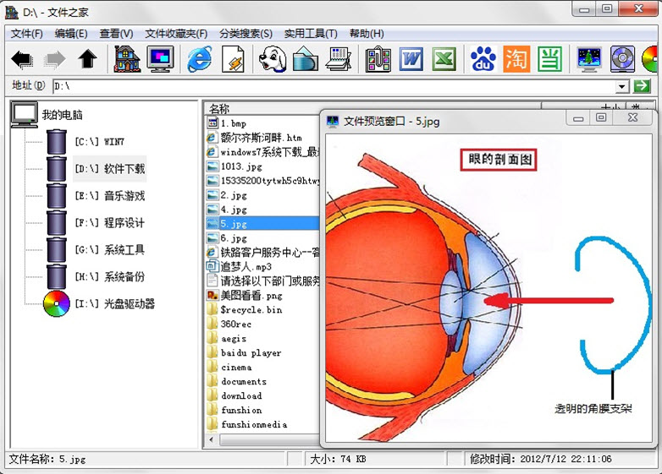
Task: Click the blue open folder toolbar icon
Action: coord(306,59)
